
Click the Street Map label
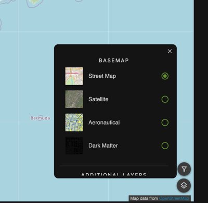point(102,76)
